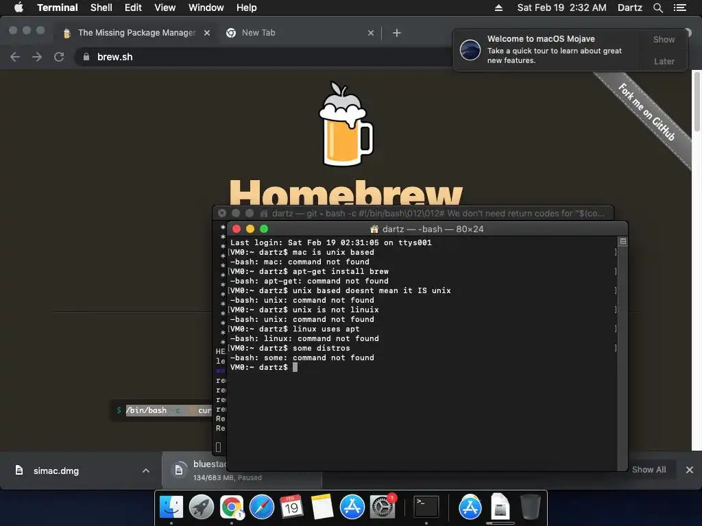The image size is (702, 526).
Task: Go back in Chrome
Action: click(x=15, y=57)
